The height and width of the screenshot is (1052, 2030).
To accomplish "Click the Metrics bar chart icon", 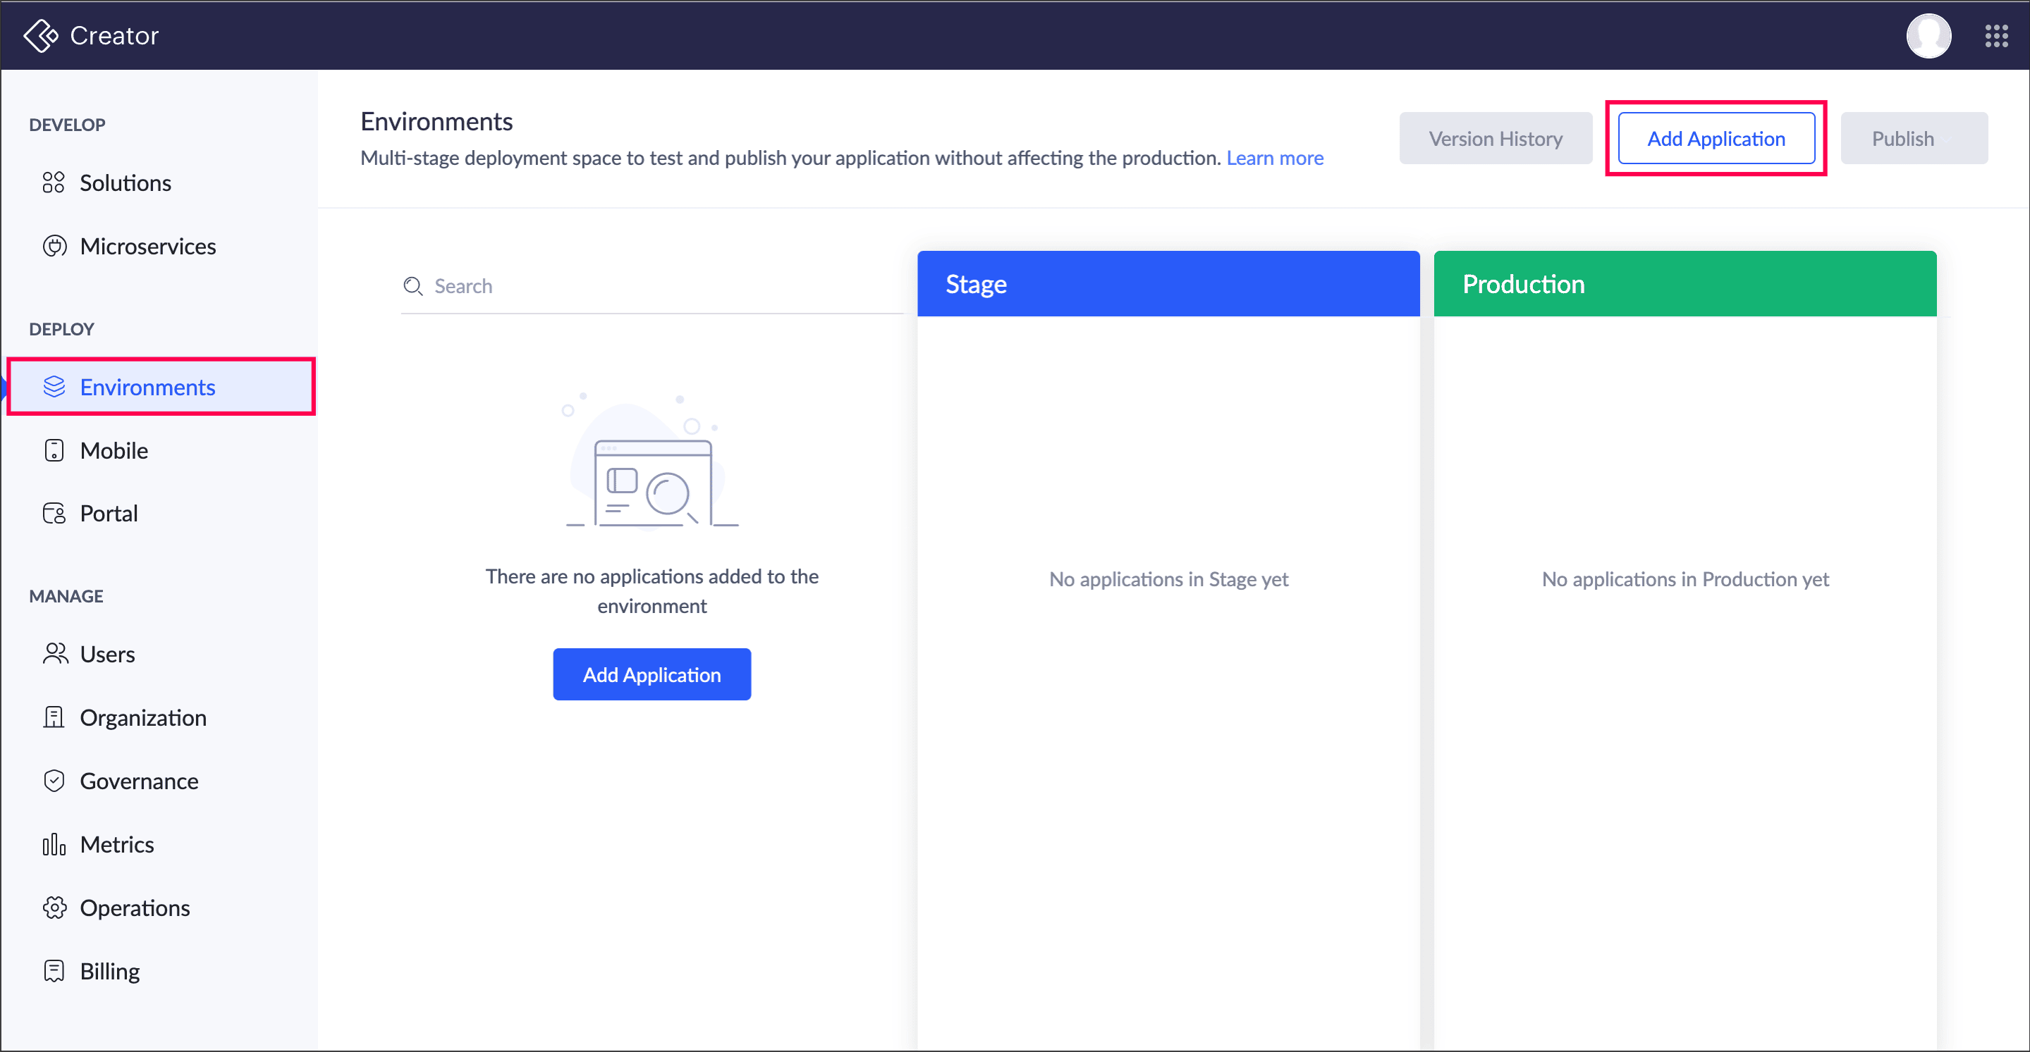I will click(54, 844).
